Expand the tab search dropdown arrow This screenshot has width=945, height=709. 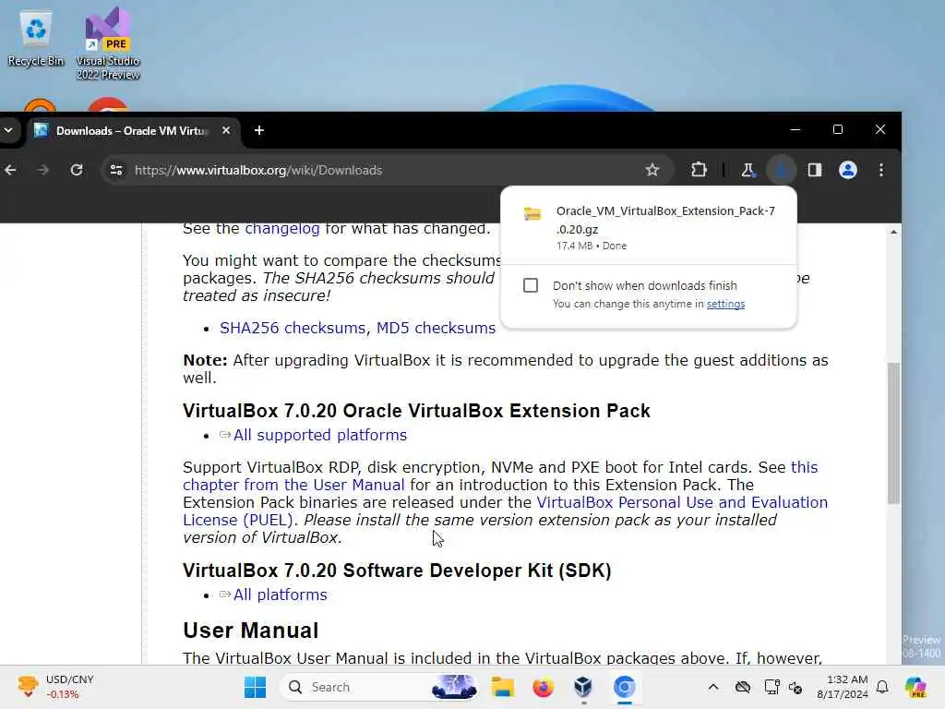[x=8, y=130]
